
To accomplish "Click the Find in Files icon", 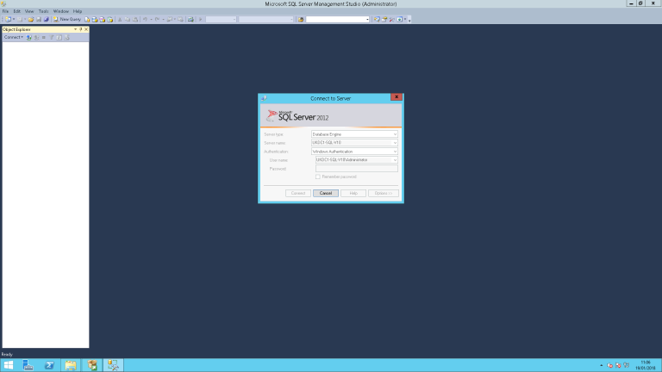I will (x=301, y=20).
